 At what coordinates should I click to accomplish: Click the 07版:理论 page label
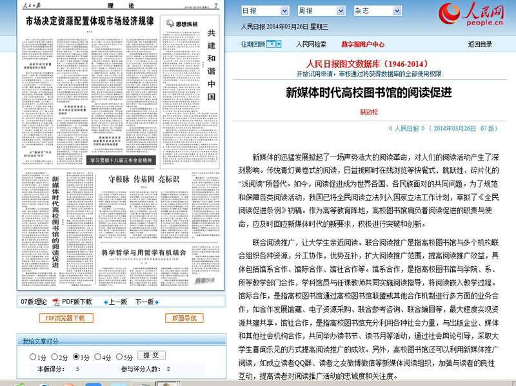[x=34, y=302]
